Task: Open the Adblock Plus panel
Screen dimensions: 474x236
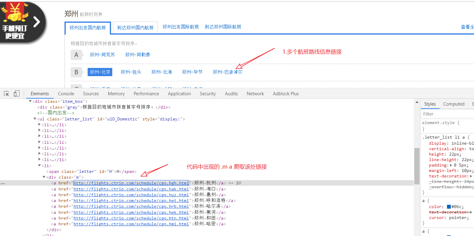Action: (x=285, y=93)
